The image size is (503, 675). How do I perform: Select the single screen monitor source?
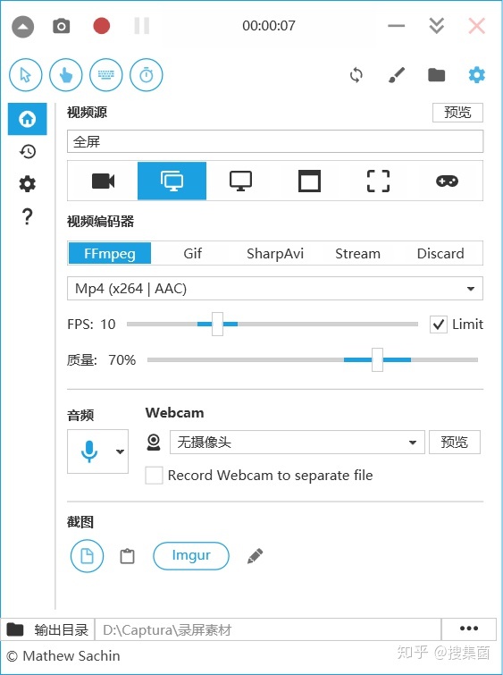(241, 181)
